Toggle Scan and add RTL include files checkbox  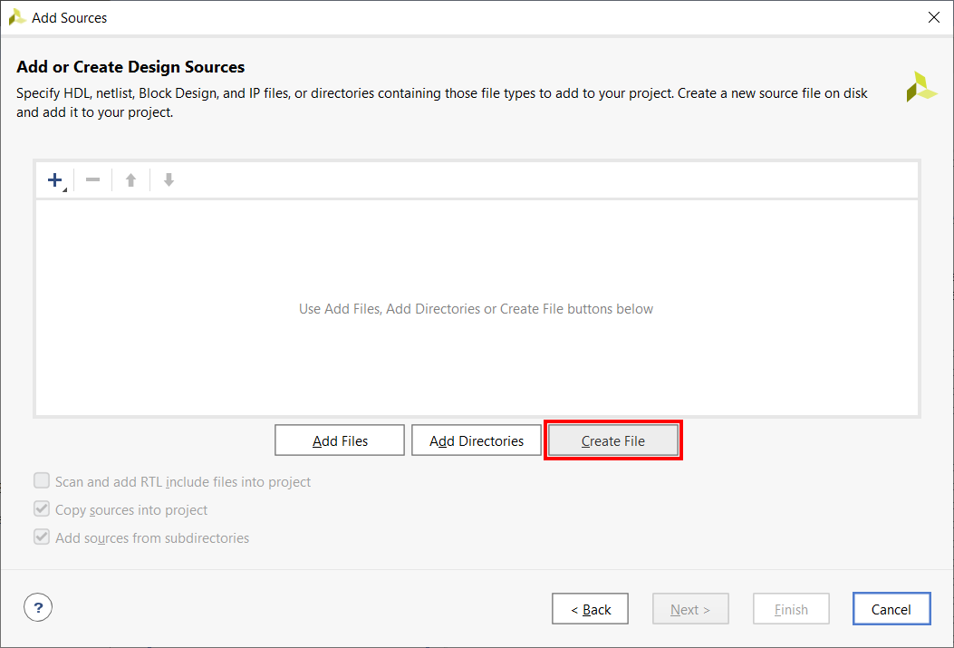click(42, 481)
